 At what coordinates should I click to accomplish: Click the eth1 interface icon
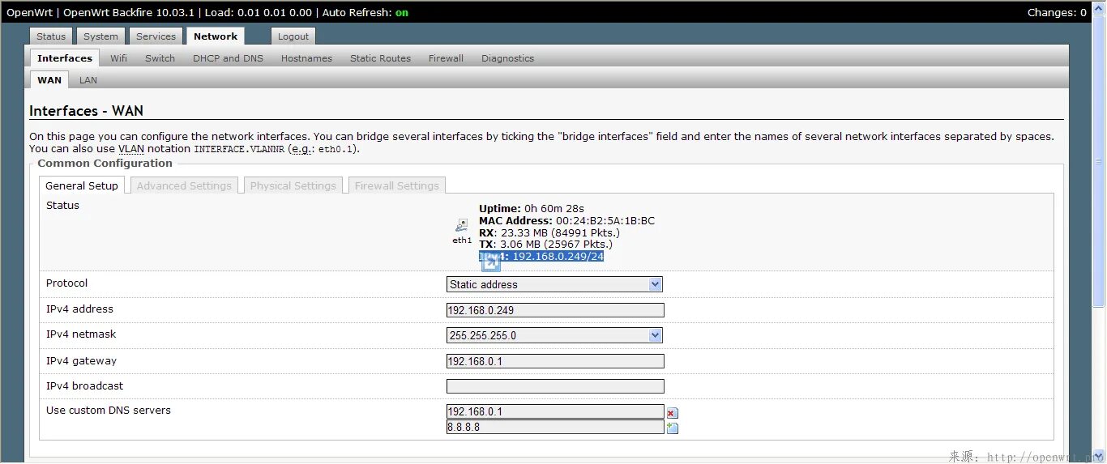[x=462, y=226]
